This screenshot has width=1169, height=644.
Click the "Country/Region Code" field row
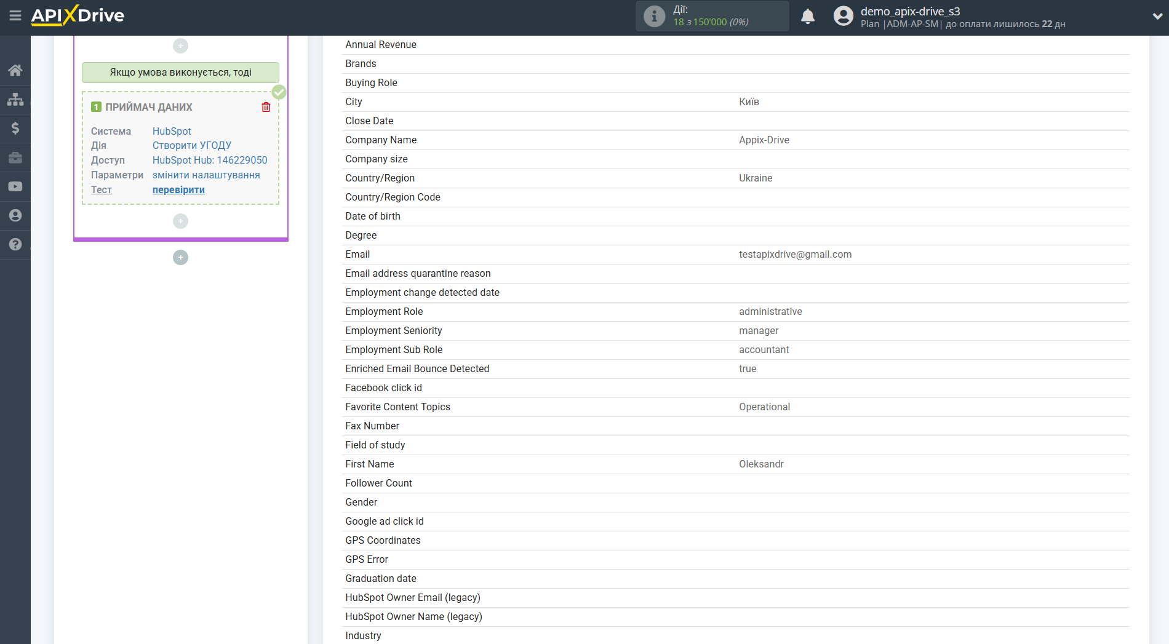736,197
